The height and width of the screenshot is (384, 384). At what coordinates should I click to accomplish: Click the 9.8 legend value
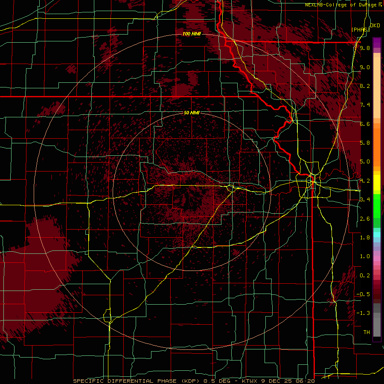pos(365,48)
